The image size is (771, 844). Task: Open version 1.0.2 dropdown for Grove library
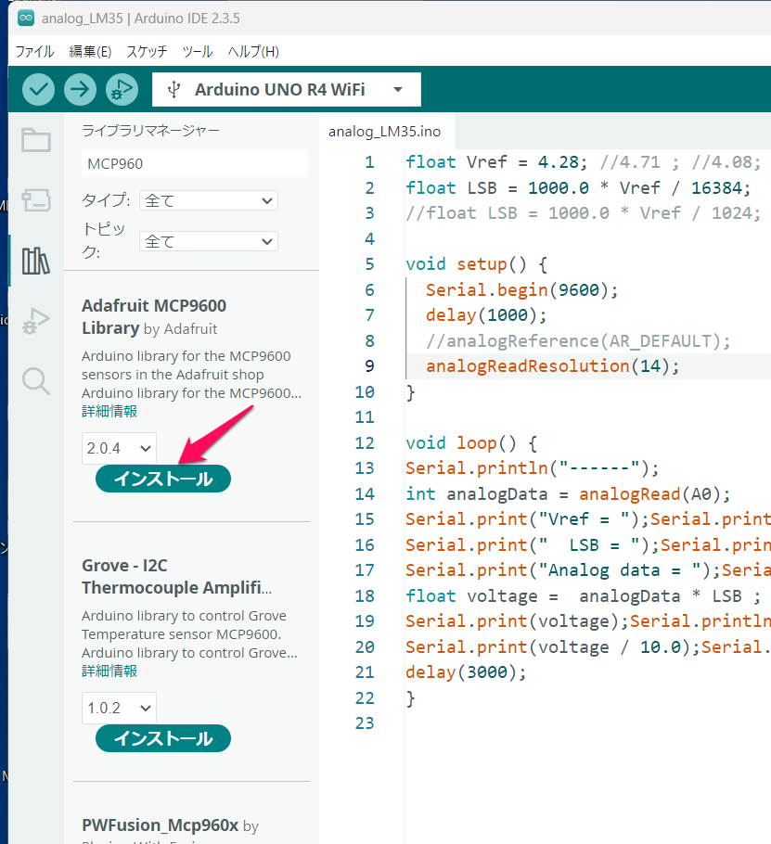tap(119, 708)
